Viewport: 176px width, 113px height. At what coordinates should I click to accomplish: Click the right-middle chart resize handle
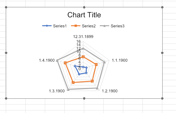[x=162, y=53]
